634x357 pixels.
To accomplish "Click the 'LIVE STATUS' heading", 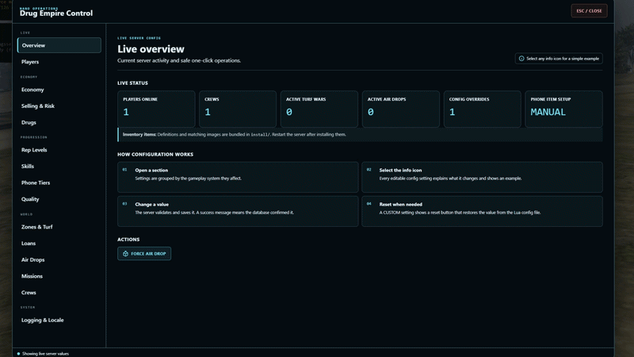I will [x=132, y=83].
